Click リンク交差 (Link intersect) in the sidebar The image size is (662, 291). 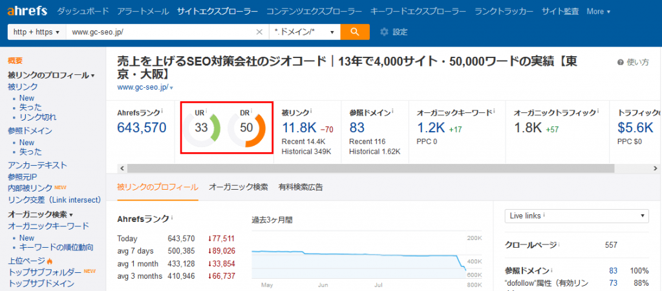click(x=54, y=199)
